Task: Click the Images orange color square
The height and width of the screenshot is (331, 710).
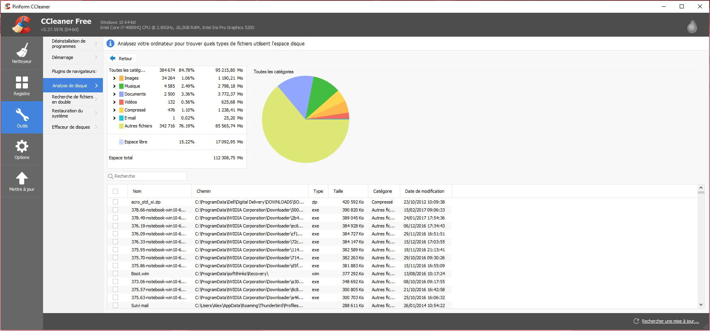Action: 121,78
